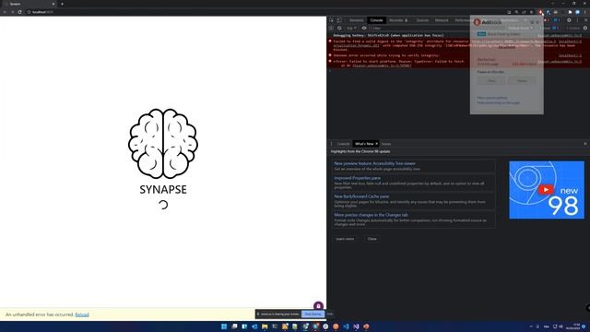Open the 'New Back/forward Cache pane' link
This screenshot has width=590, height=332.
[x=361, y=196]
